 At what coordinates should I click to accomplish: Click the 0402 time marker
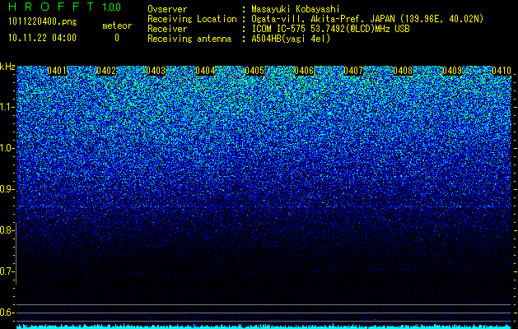point(106,71)
